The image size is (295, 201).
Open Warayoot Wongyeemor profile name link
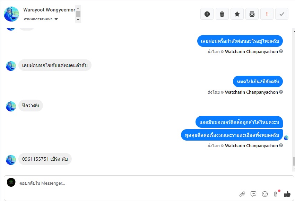coord(49,10)
